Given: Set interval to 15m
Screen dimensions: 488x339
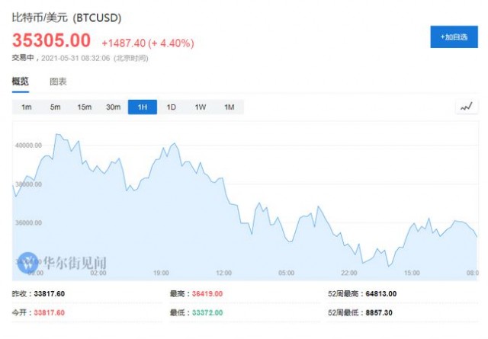Looking at the screenshot, I should coord(85,107).
